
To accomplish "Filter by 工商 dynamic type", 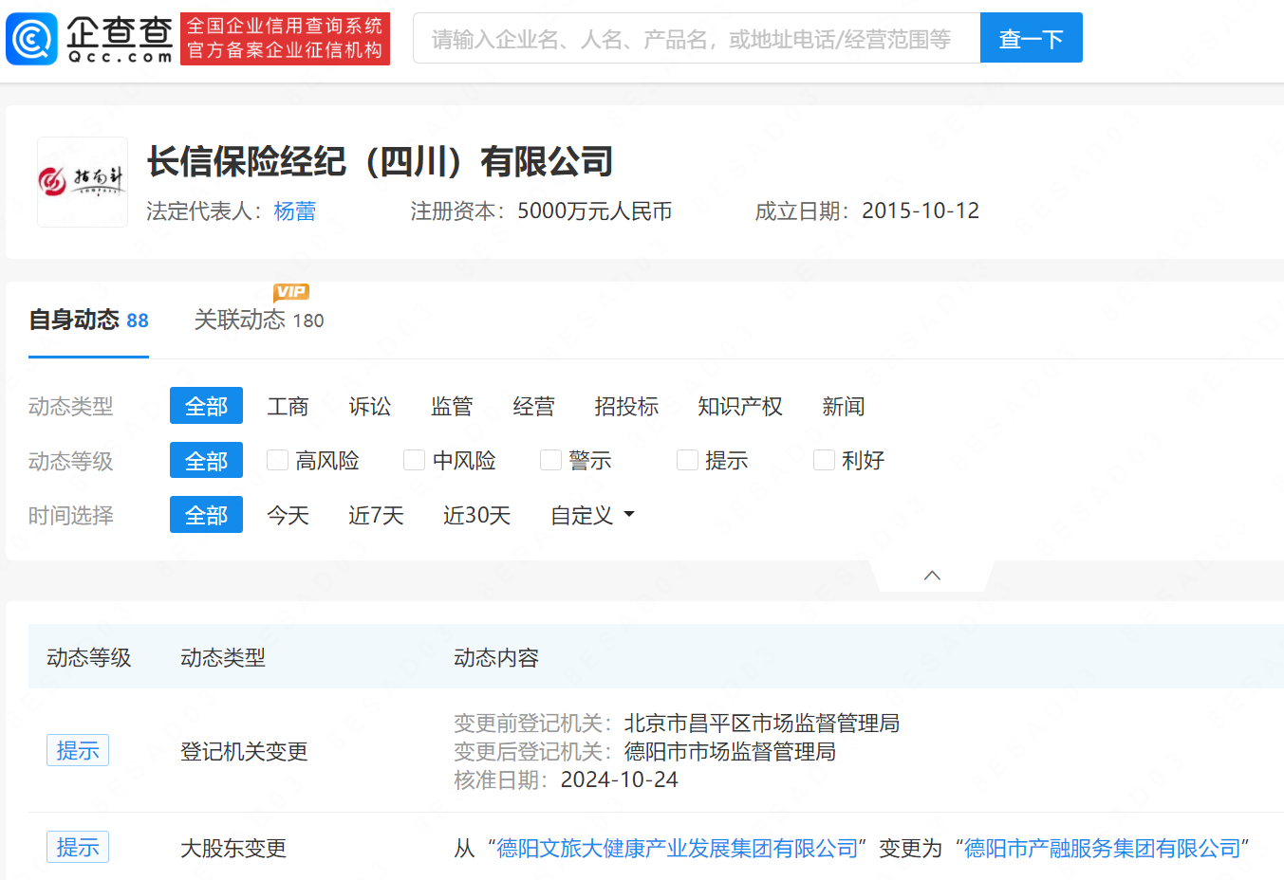I will pyautogui.click(x=288, y=406).
